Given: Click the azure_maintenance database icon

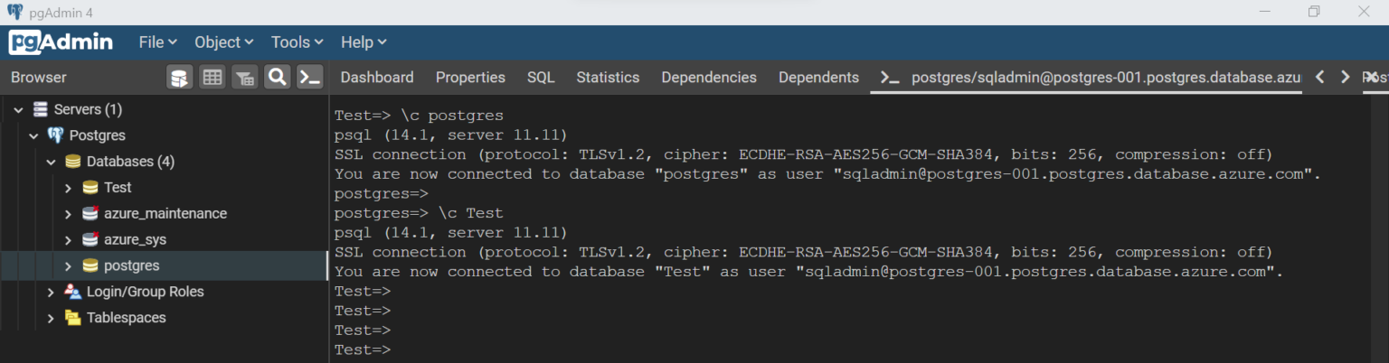Looking at the screenshot, I should [90, 214].
